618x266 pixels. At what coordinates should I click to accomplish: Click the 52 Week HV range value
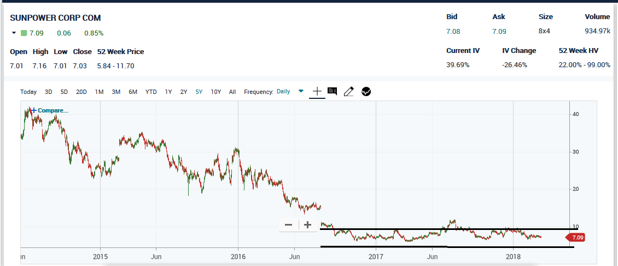click(585, 65)
